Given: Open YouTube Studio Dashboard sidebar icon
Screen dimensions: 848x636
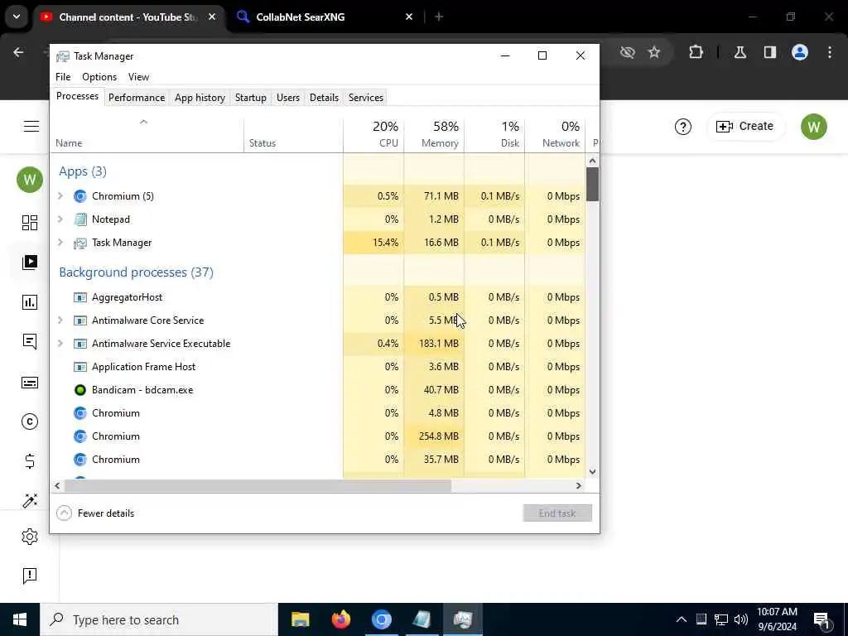Looking at the screenshot, I should [x=30, y=223].
